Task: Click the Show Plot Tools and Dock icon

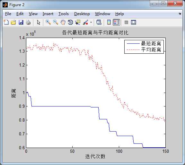Action: pos(133,22)
